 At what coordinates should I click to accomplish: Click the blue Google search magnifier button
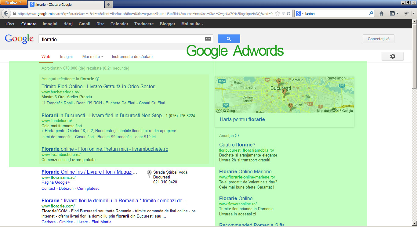point(229,39)
